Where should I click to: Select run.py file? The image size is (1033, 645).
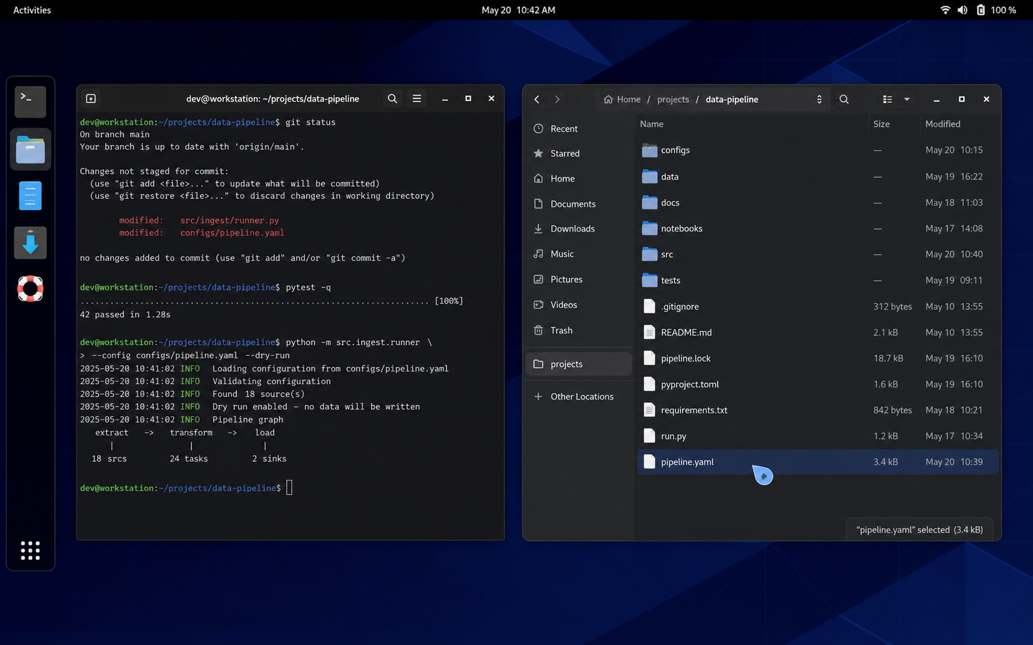coord(818,436)
